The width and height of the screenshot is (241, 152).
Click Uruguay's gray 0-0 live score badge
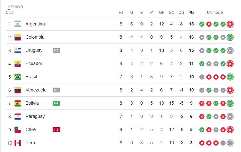(x=56, y=51)
